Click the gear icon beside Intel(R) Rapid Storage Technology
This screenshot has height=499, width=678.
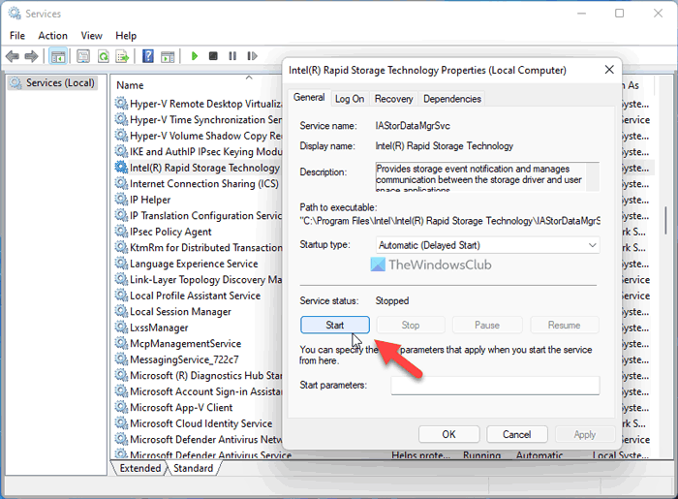(121, 168)
